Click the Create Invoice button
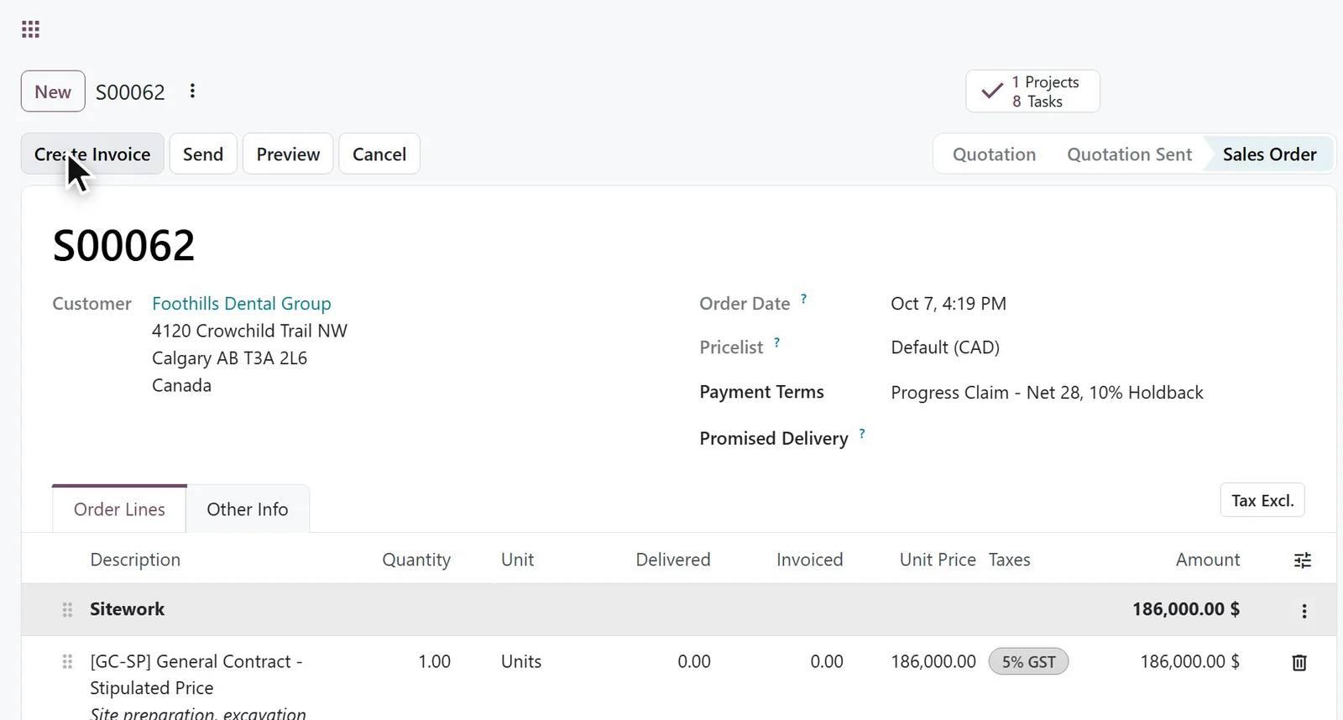The width and height of the screenshot is (1343, 720). coord(92,154)
